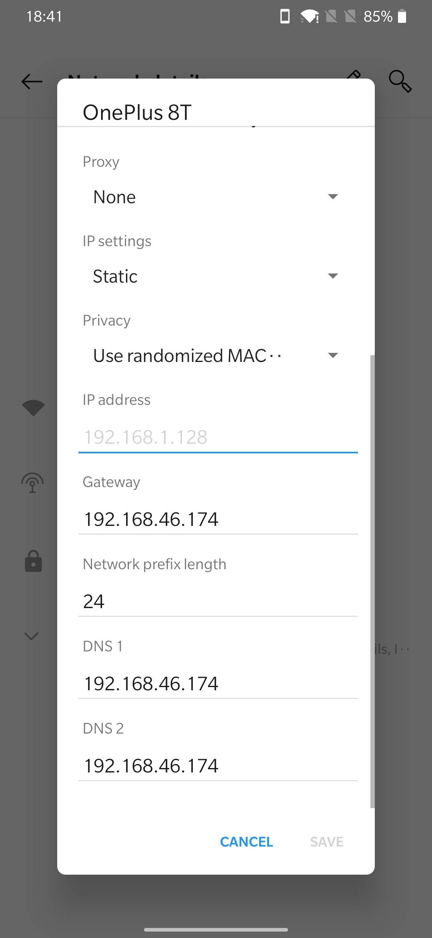
Task: Edit the DNS 1 field
Action: click(218, 684)
